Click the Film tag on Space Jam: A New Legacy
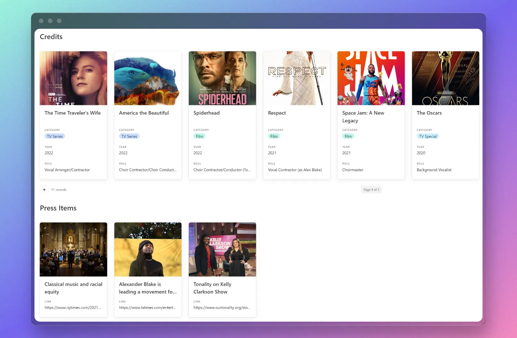Image resolution: width=517 pixels, height=338 pixels. (x=348, y=136)
